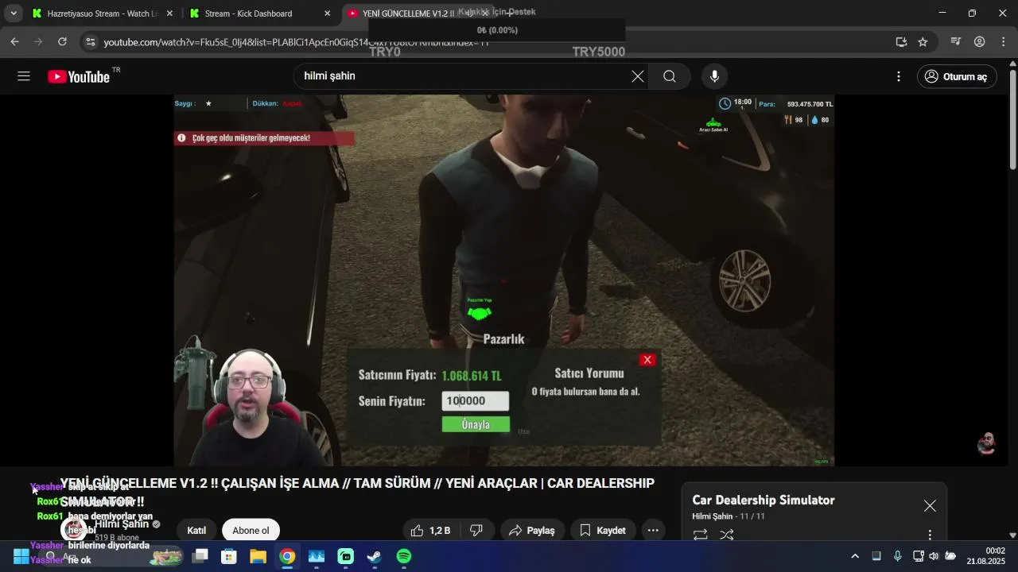
Task: Click the green Onayla confirm button
Action: (x=476, y=424)
